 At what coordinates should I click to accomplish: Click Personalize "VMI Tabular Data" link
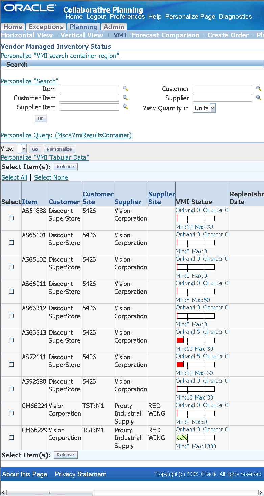45,157
